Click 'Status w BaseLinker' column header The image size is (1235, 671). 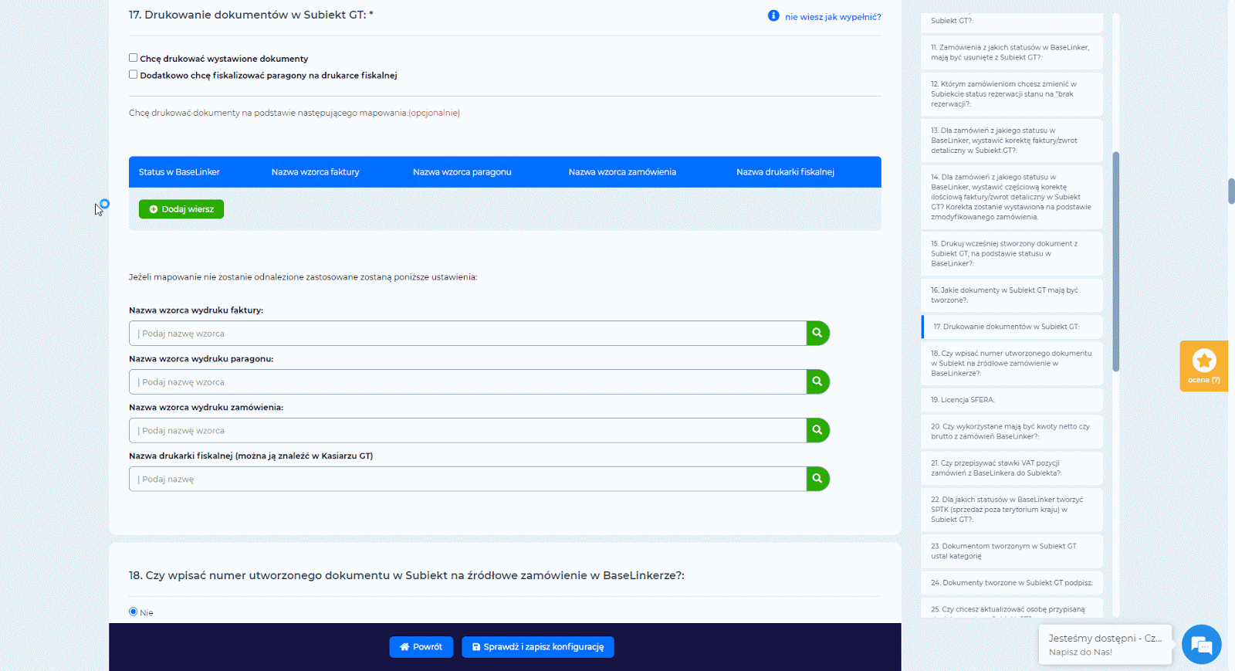point(179,172)
